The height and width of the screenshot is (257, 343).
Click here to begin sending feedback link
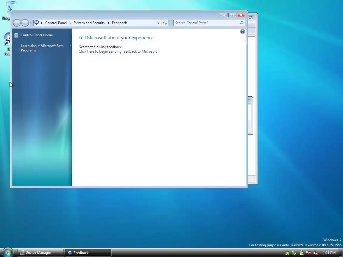tap(118, 51)
